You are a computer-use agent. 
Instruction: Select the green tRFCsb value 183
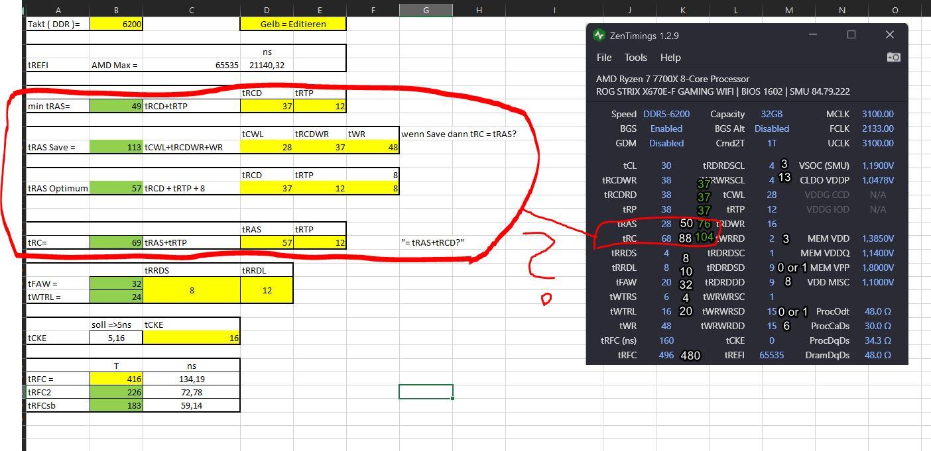pyautogui.click(x=116, y=405)
